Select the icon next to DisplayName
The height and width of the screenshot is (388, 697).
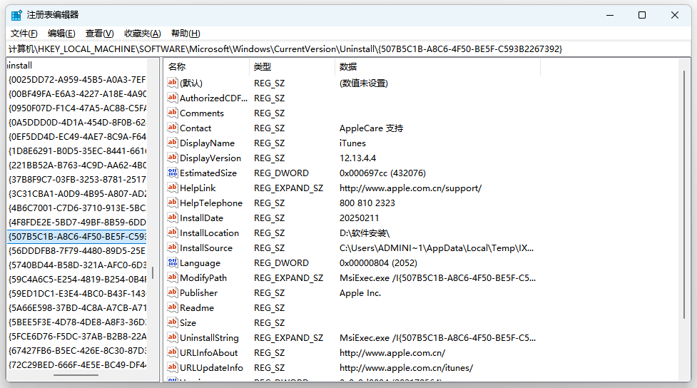pyautogui.click(x=173, y=143)
